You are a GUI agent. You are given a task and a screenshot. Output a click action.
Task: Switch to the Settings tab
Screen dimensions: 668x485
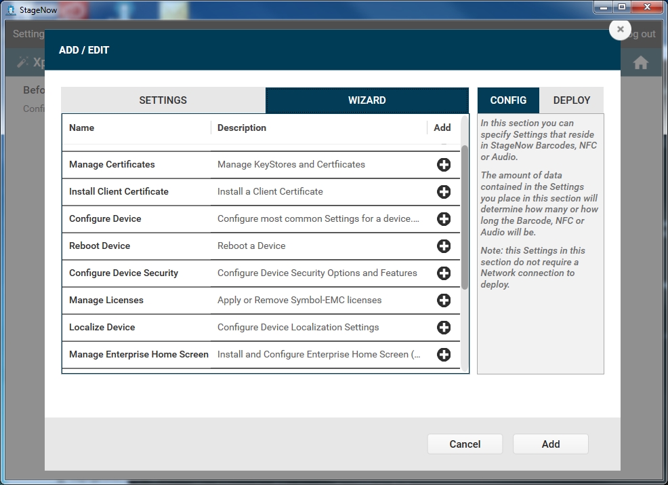point(163,100)
